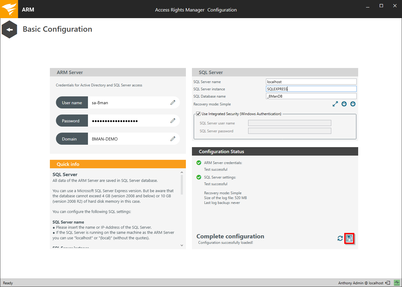
Task: Click the SQL Server instance field
Action: [x=311, y=89]
